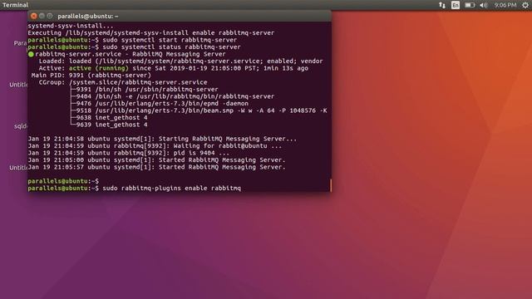The image size is (532, 299).
Task: Click 'Executing /lib/systemd/systemd-sysv-install' line
Action: pyautogui.click(x=151, y=33)
